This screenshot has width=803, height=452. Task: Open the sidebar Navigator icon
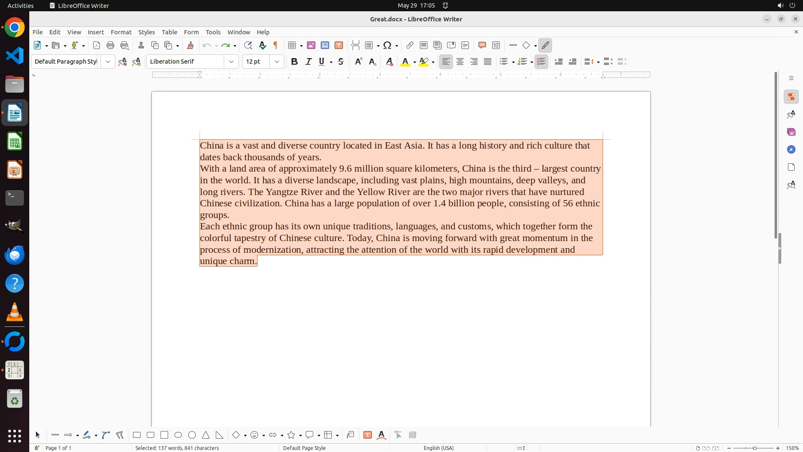point(791,149)
